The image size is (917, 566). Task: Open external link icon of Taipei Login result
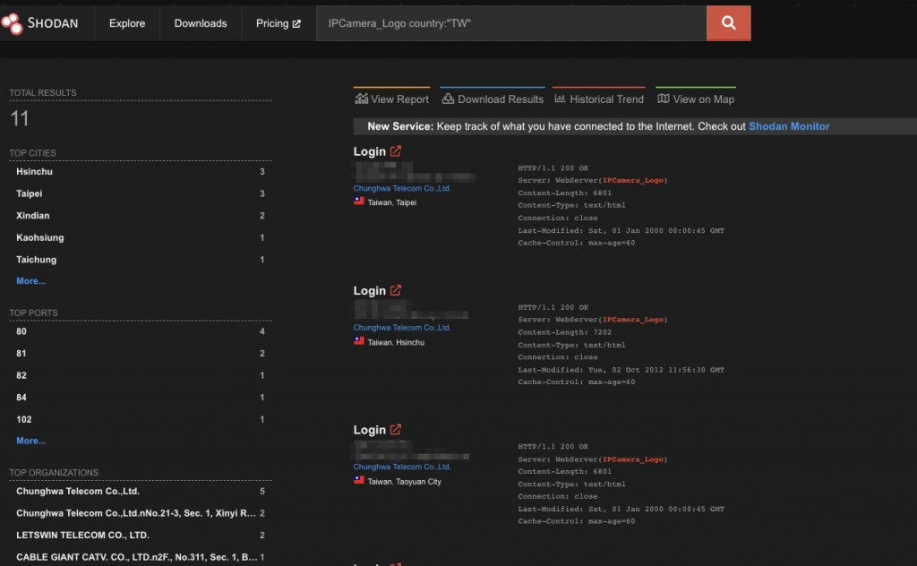pos(396,150)
